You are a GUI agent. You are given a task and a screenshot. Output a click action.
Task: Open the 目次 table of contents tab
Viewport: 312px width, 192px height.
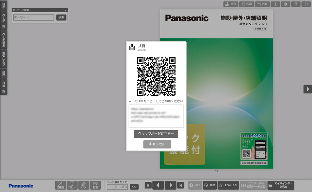point(3,6)
